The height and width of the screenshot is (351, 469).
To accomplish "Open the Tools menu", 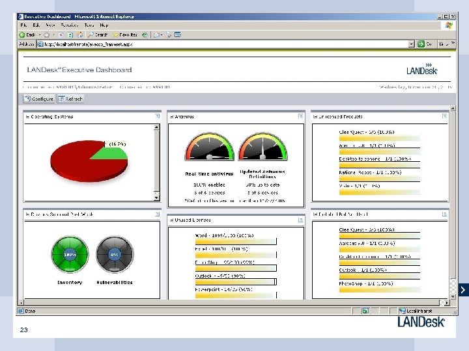I will (x=89, y=25).
